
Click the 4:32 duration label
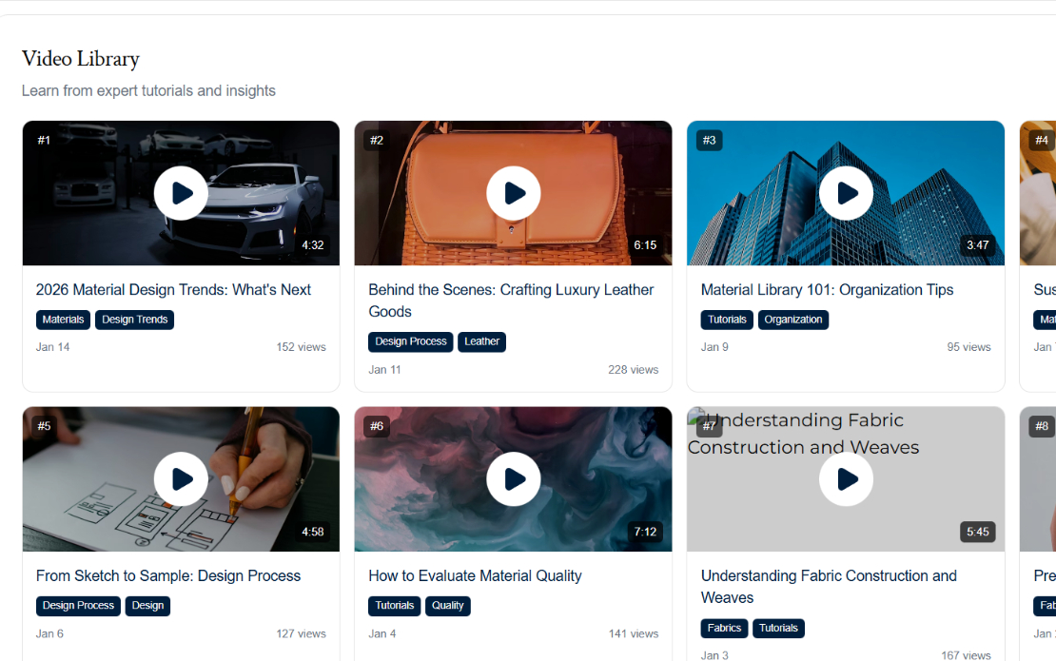(312, 245)
